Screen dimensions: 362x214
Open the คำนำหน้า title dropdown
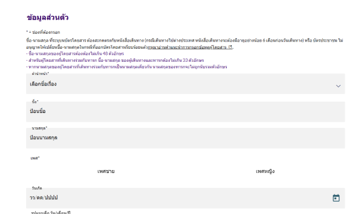[185, 84]
